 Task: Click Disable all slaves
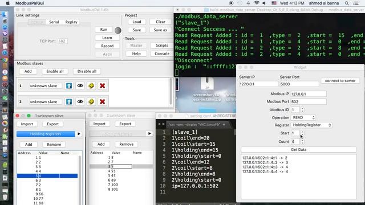point(87,71)
